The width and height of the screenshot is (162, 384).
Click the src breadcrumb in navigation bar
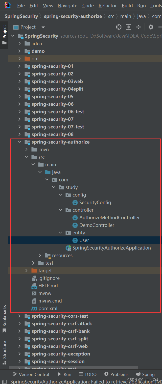(111, 16)
